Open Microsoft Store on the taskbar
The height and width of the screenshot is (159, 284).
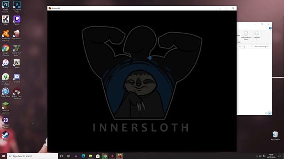pyautogui.click(x=98, y=156)
